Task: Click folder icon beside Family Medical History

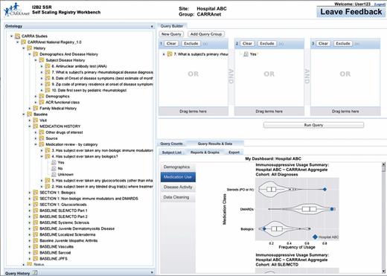Action: pyautogui.click(x=36, y=108)
